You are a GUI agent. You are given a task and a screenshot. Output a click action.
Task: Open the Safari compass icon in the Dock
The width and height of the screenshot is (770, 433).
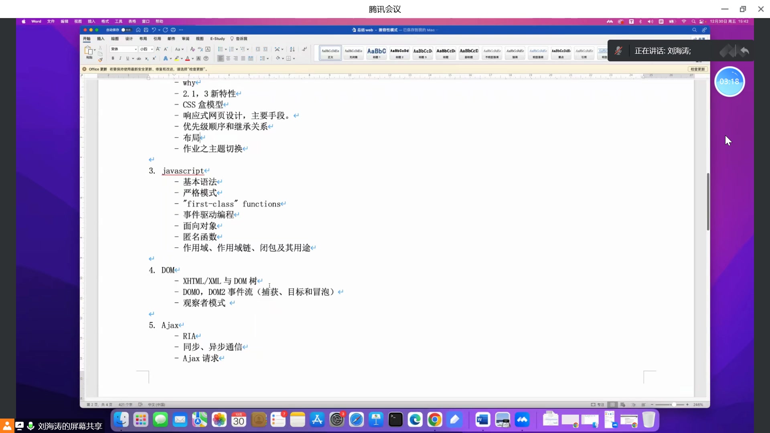[x=356, y=420]
